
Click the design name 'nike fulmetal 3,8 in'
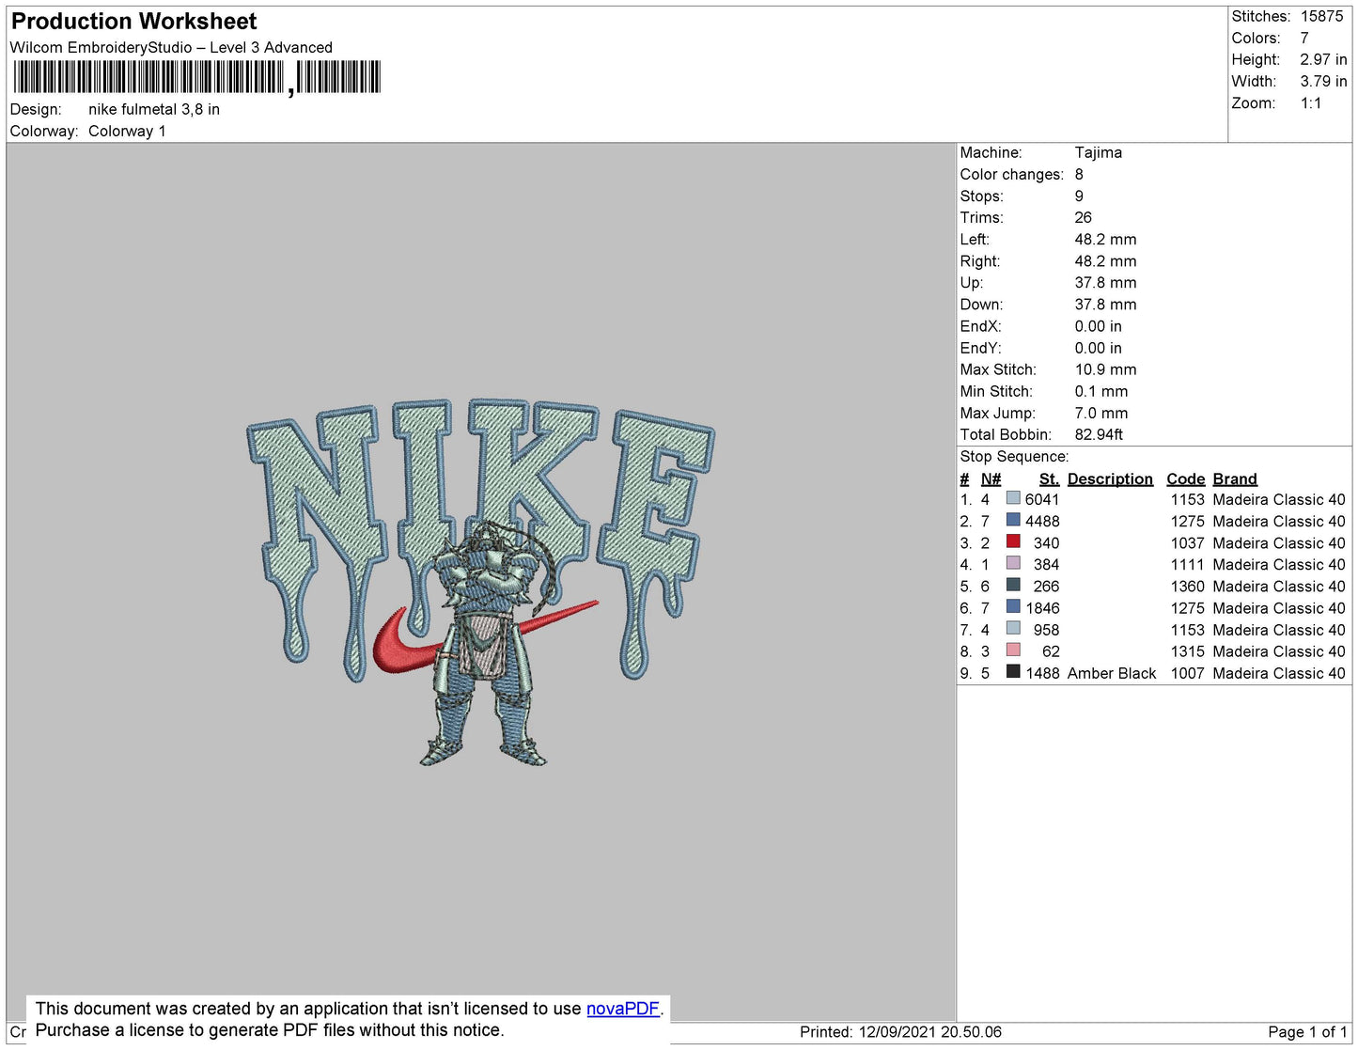click(x=154, y=109)
